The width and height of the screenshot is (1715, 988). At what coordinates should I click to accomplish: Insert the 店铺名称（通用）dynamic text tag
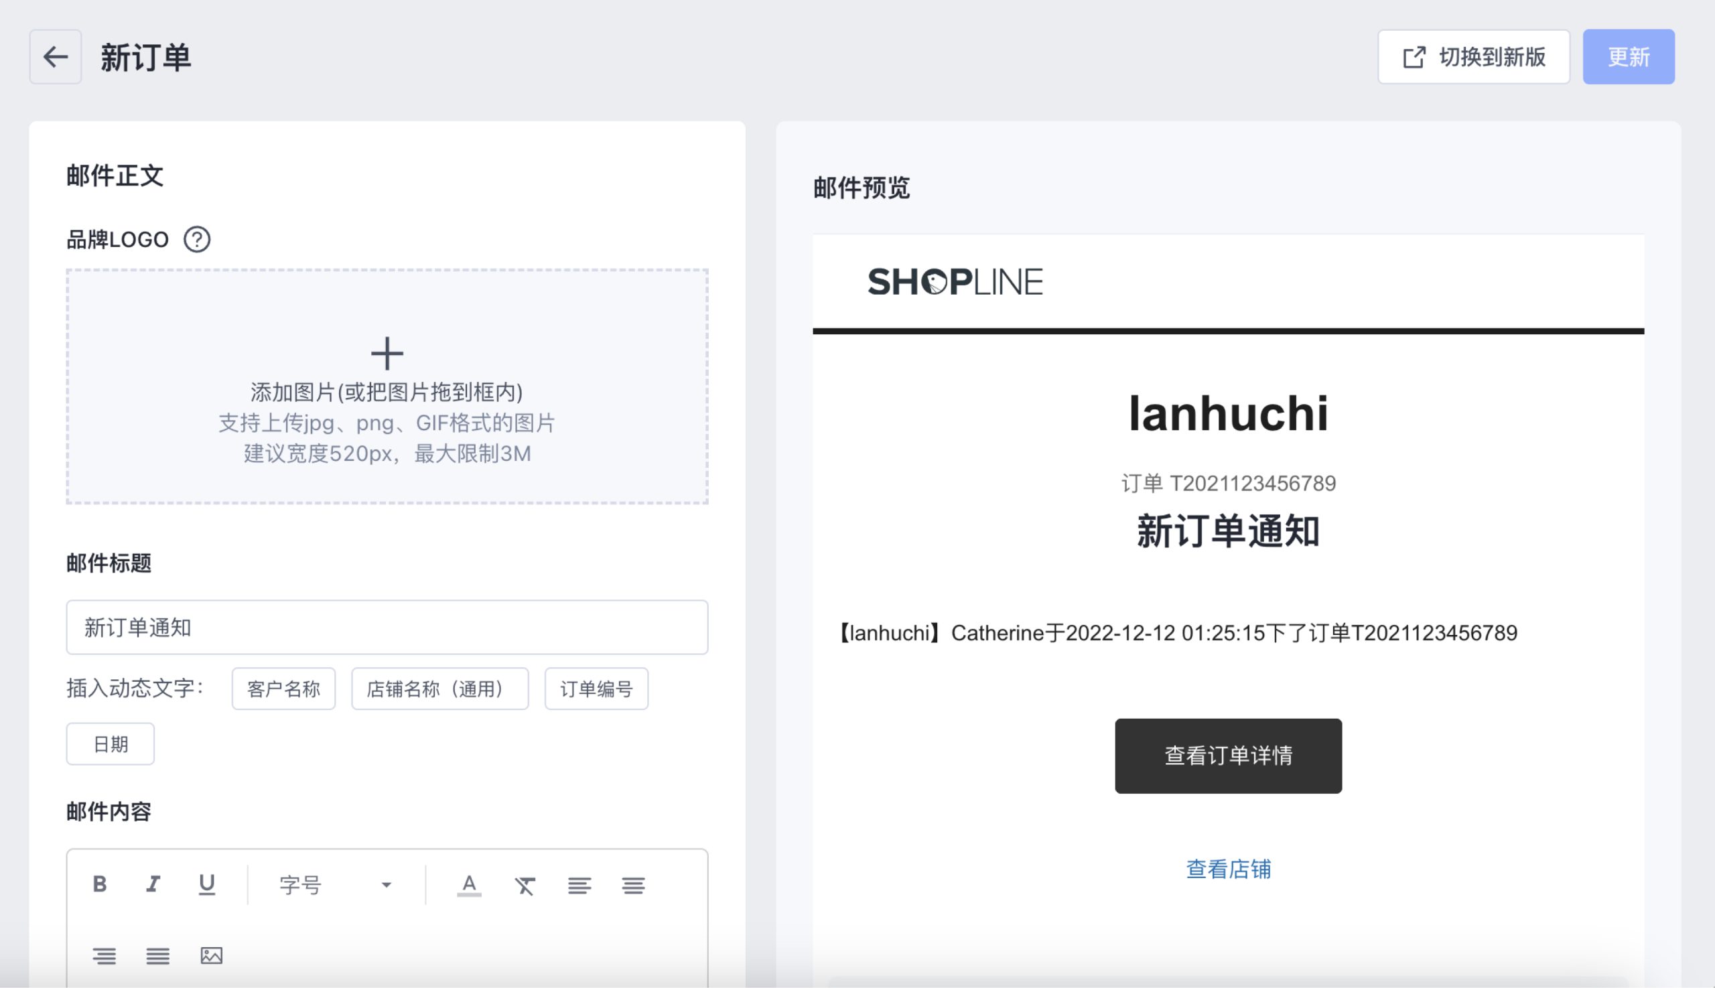439,689
